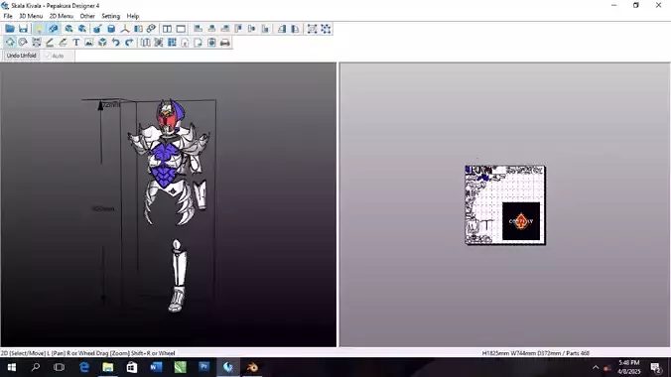Viewport: 671px width, 377px height.
Task: Click the black logo image on pattern sheet
Action: coord(521,221)
